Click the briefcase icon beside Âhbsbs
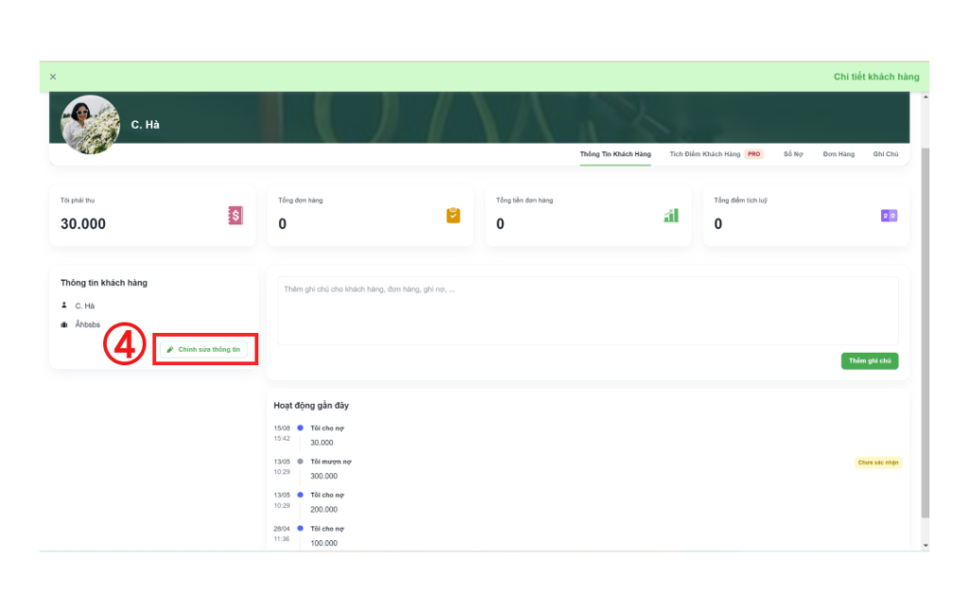This screenshot has height=612, width=969. point(64,324)
